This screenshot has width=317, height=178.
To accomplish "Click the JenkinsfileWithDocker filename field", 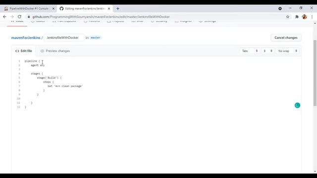I will point(64,38).
